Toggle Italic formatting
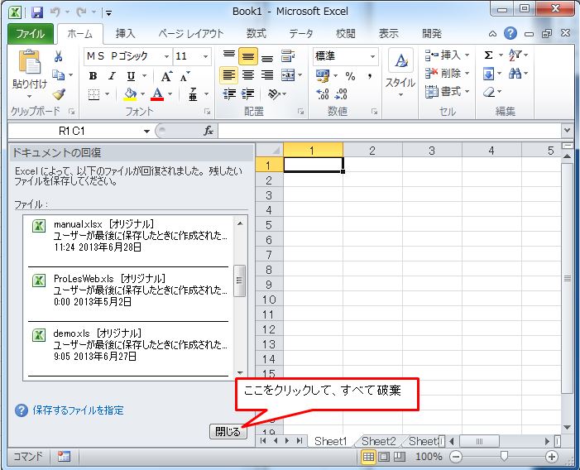Image resolution: width=580 pixels, height=470 pixels. pos(112,76)
